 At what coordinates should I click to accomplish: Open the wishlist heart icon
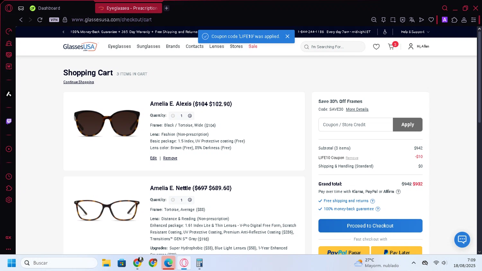tap(376, 47)
